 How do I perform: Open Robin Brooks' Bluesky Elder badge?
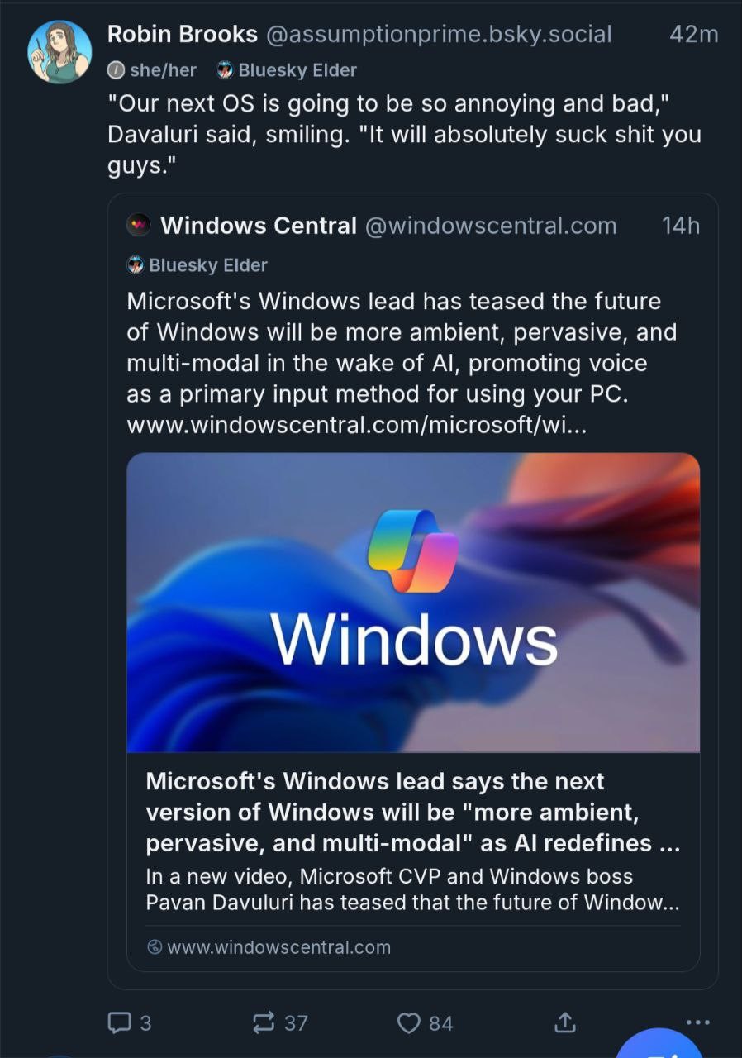coord(287,71)
